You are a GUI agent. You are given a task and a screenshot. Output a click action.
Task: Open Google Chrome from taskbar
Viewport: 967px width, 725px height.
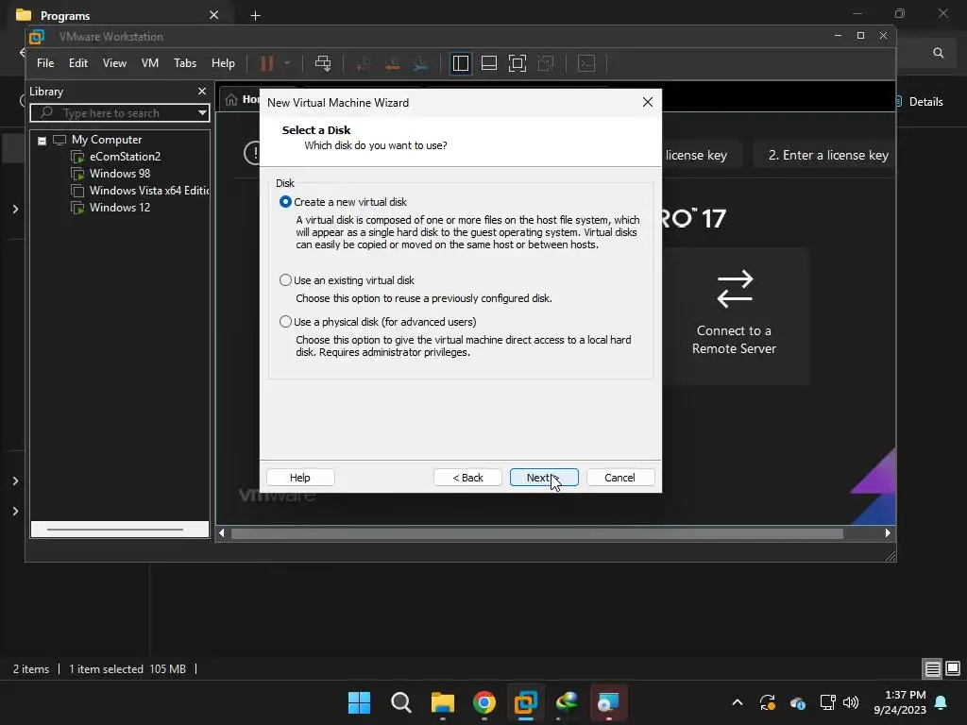pyautogui.click(x=484, y=702)
